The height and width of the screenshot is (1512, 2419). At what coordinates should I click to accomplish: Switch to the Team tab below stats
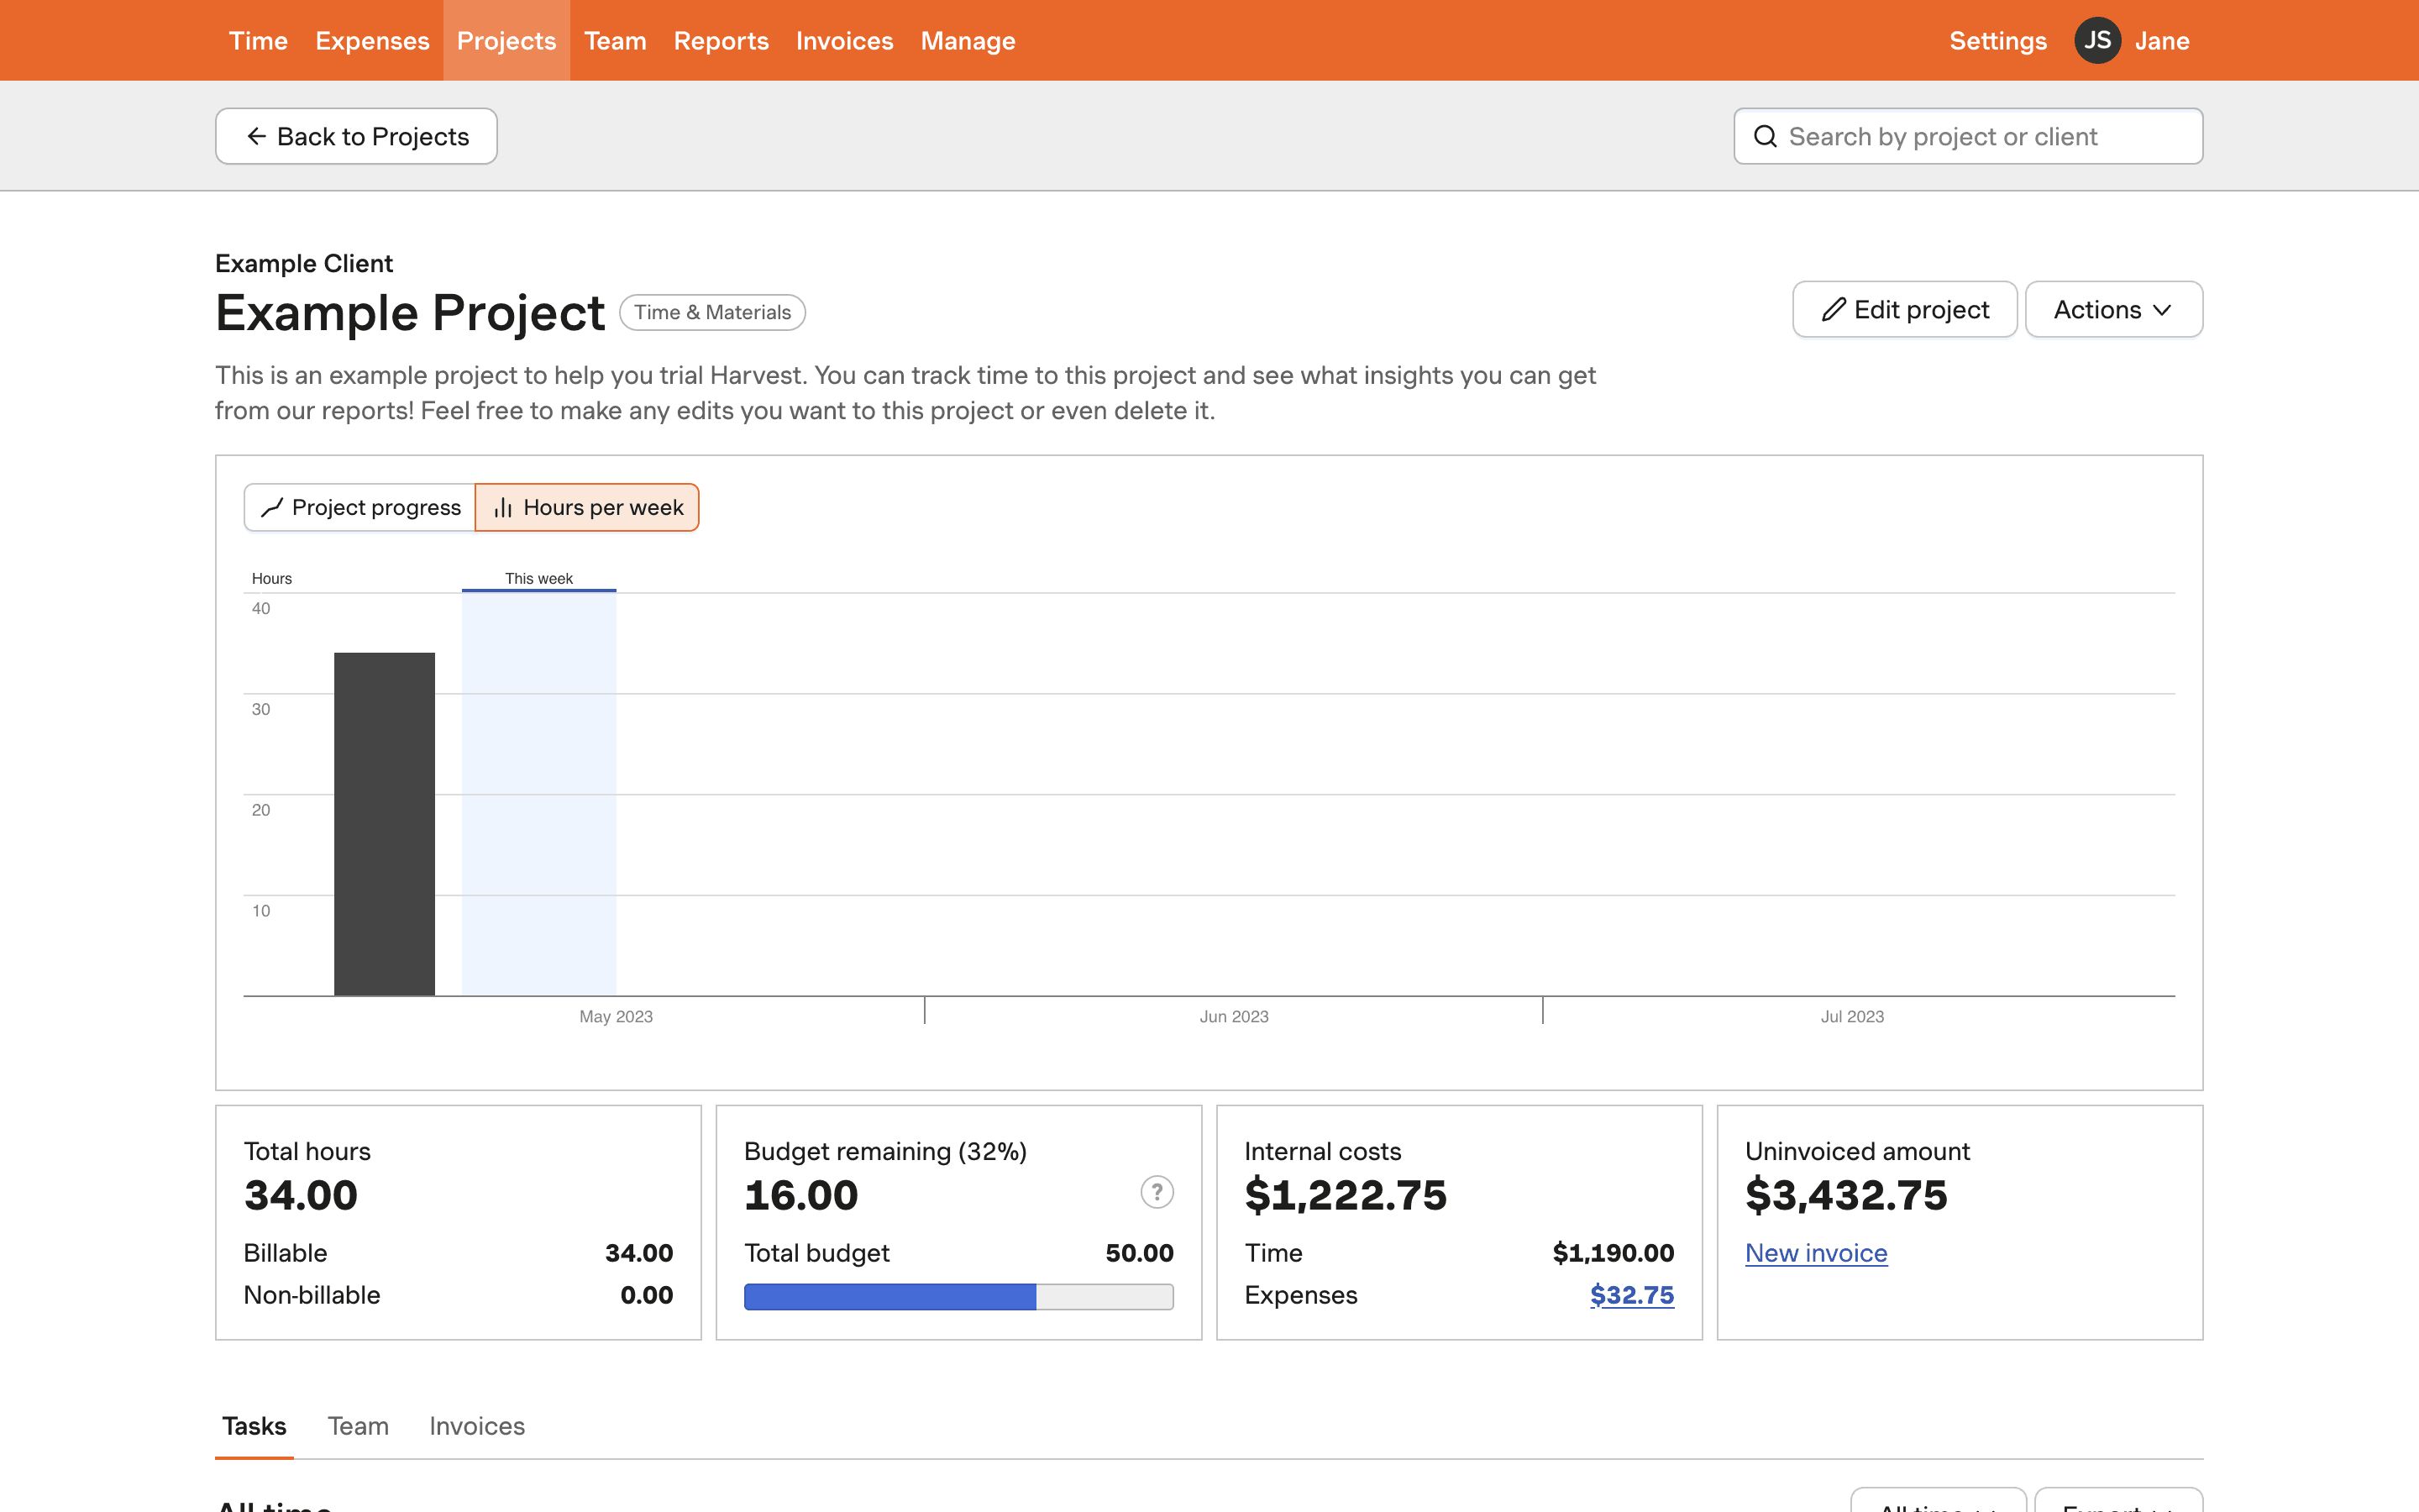point(358,1426)
